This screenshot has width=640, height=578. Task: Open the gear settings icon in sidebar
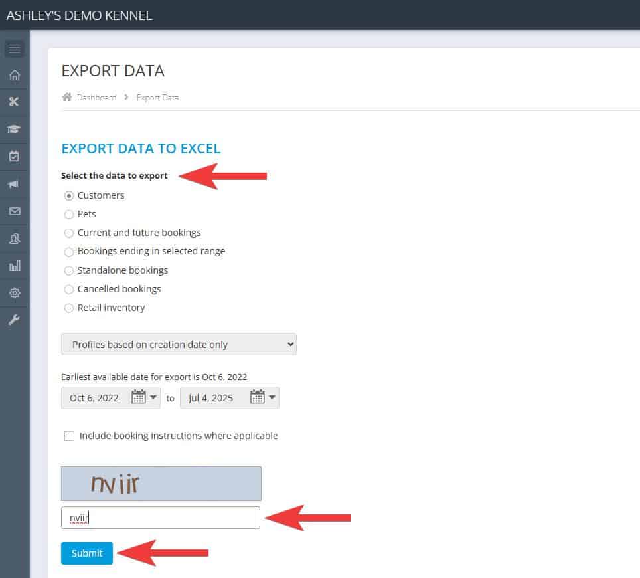15,293
